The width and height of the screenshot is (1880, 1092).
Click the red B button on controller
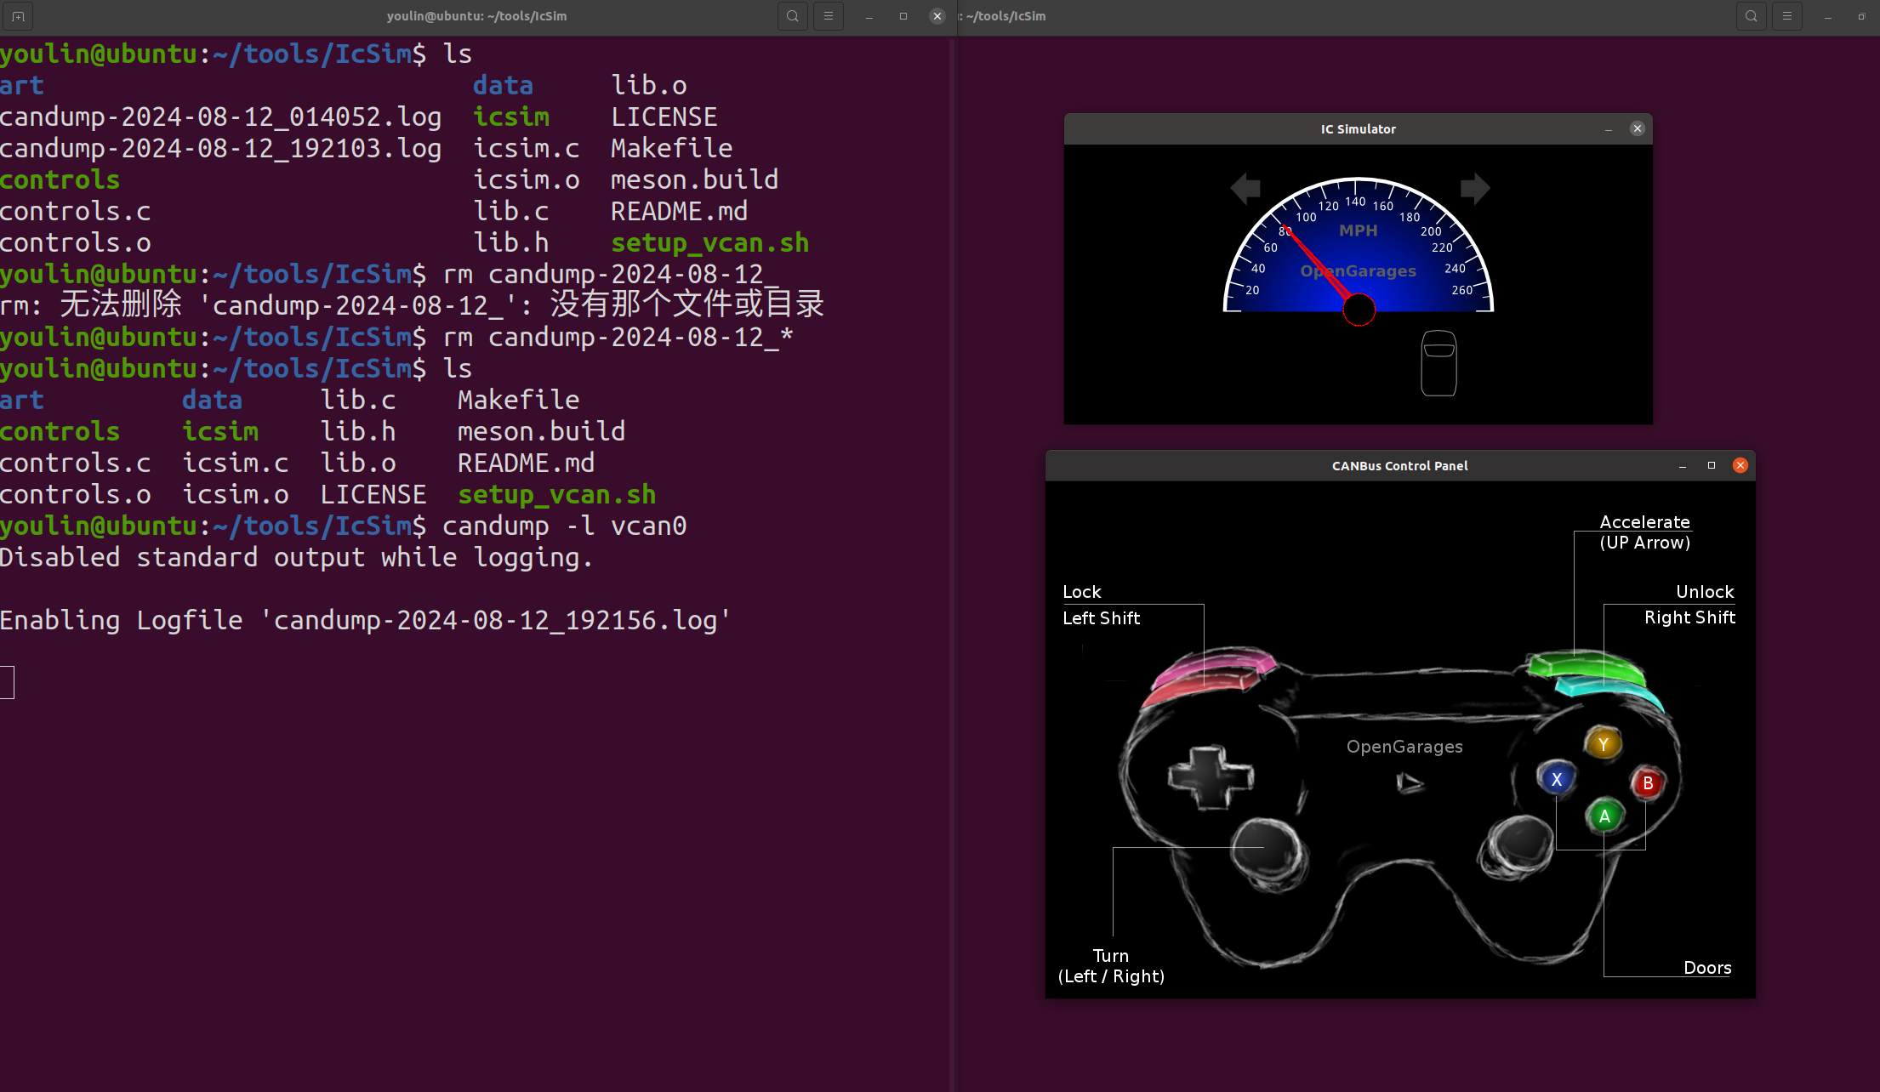1647,783
